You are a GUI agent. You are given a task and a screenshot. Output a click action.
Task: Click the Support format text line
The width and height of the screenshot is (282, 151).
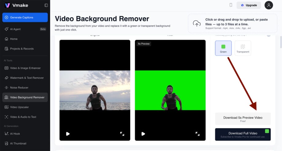tap(228, 28)
